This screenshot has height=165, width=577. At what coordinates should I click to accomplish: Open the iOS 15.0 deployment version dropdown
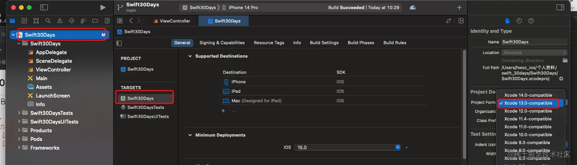(x=398, y=147)
